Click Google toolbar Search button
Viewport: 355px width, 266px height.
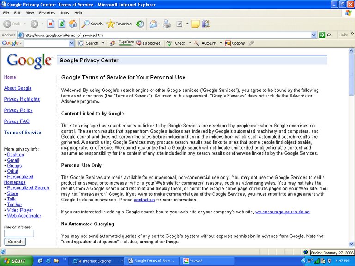tap(88, 43)
